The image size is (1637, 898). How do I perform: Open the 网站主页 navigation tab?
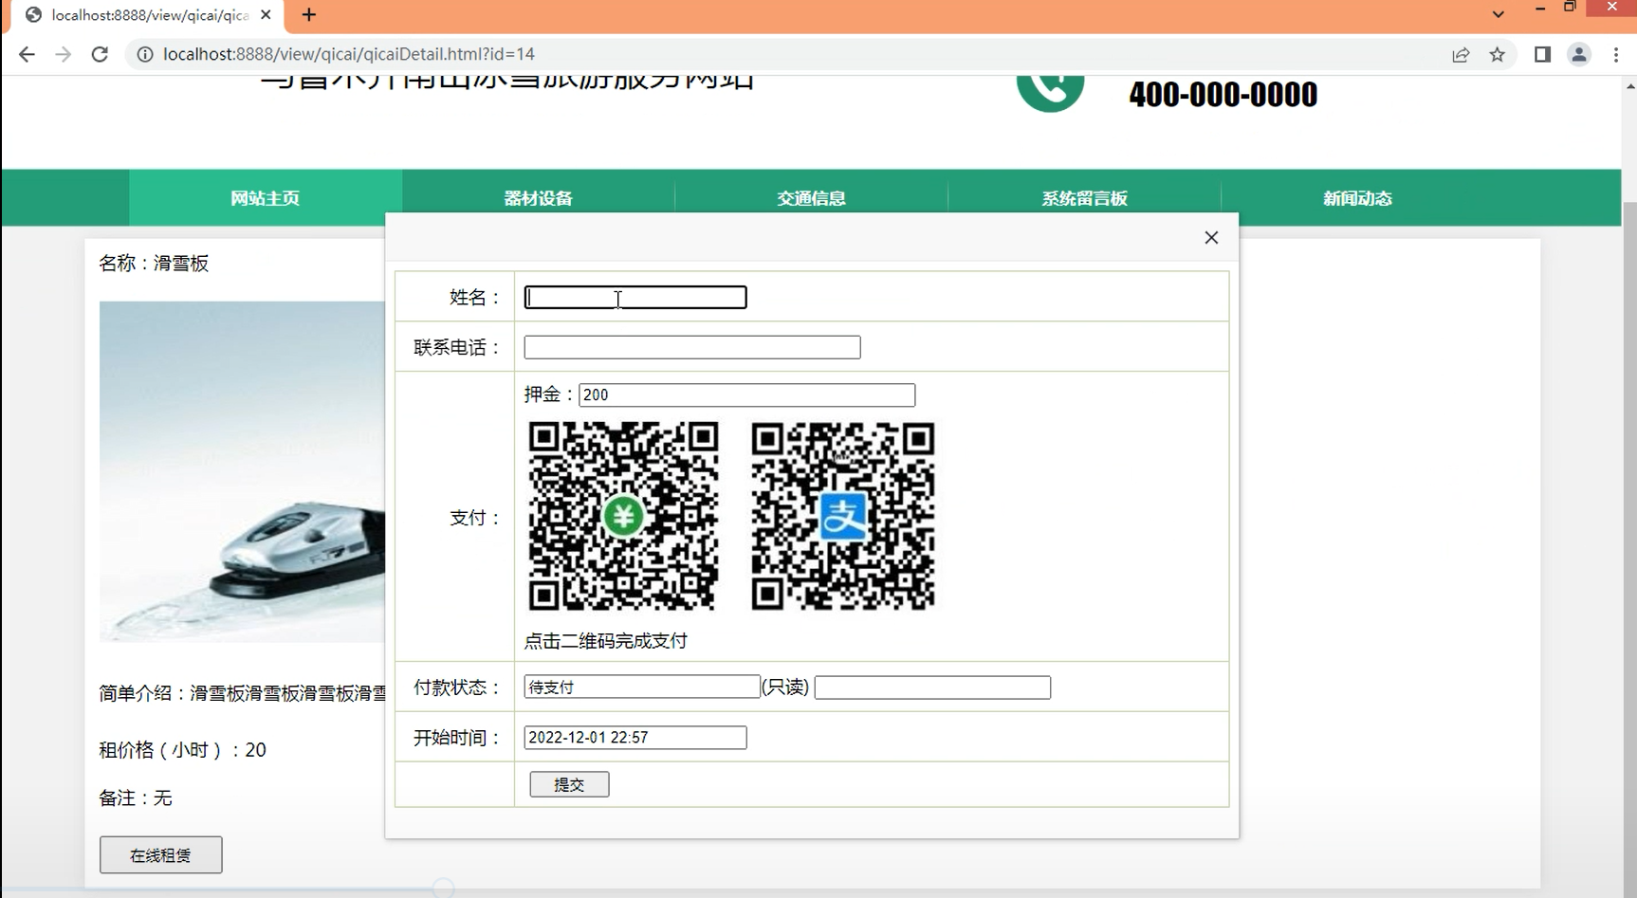pyautogui.click(x=265, y=198)
